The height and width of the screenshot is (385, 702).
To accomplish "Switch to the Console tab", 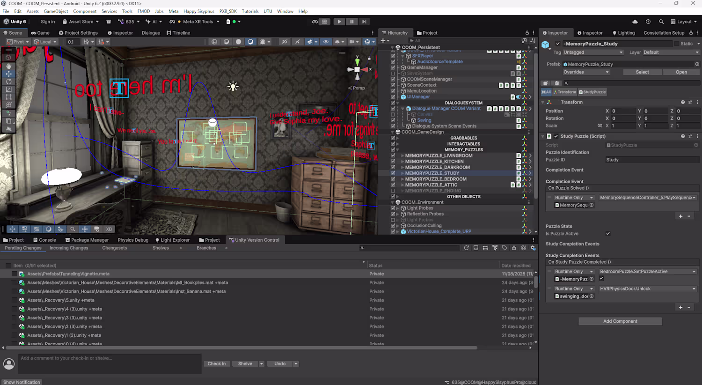I will [44, 240].
